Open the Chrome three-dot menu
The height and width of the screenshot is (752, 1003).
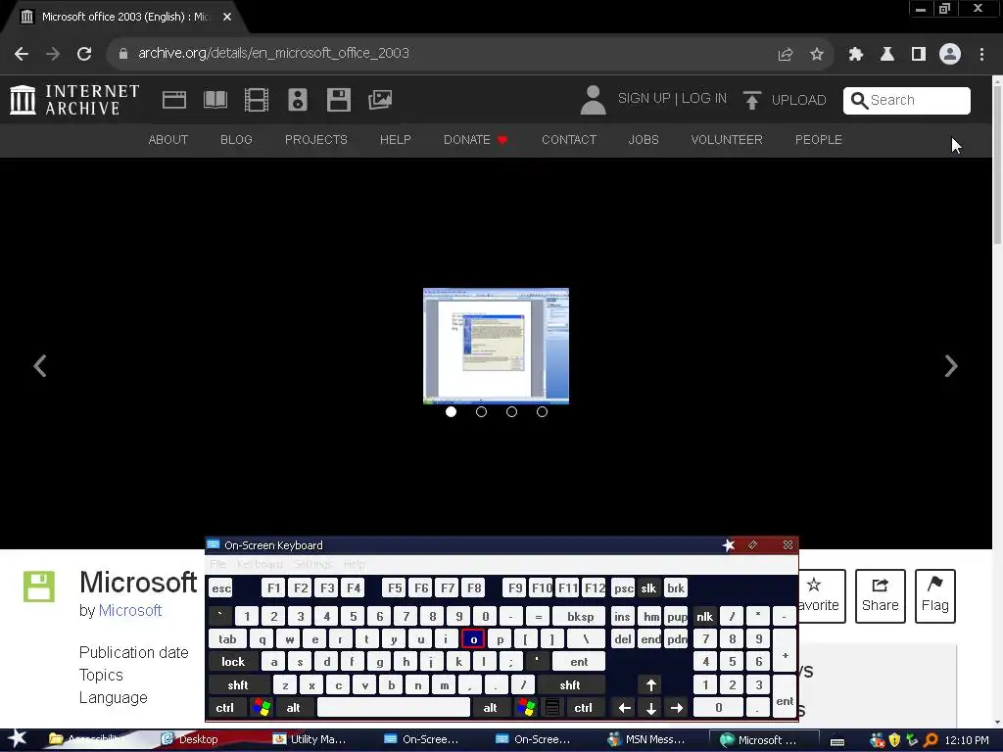(981, 54)
